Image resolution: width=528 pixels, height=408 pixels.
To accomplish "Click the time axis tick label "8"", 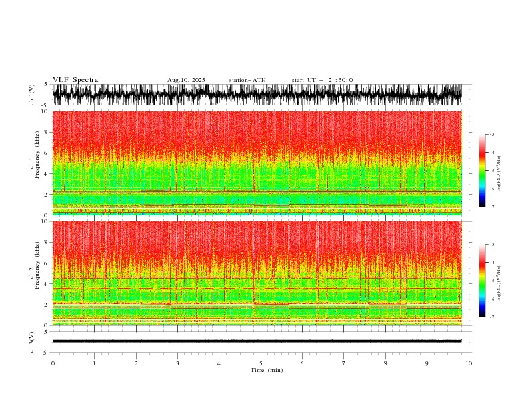I will pos(385,363).
